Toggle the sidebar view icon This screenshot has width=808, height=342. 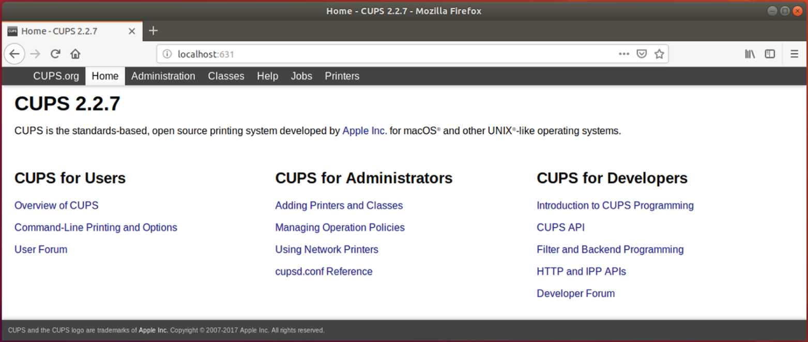(770, 54)
